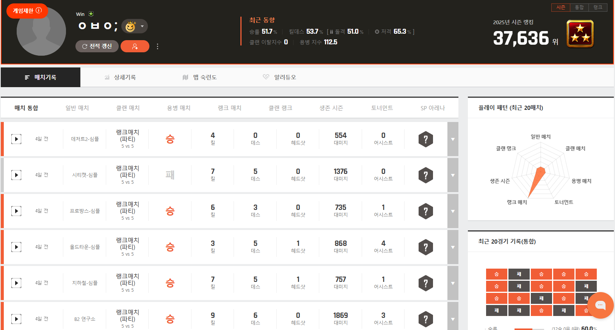615x330 pixels.
Task: Select the 클랜 매치 filter tab
Action: [128, 108]
